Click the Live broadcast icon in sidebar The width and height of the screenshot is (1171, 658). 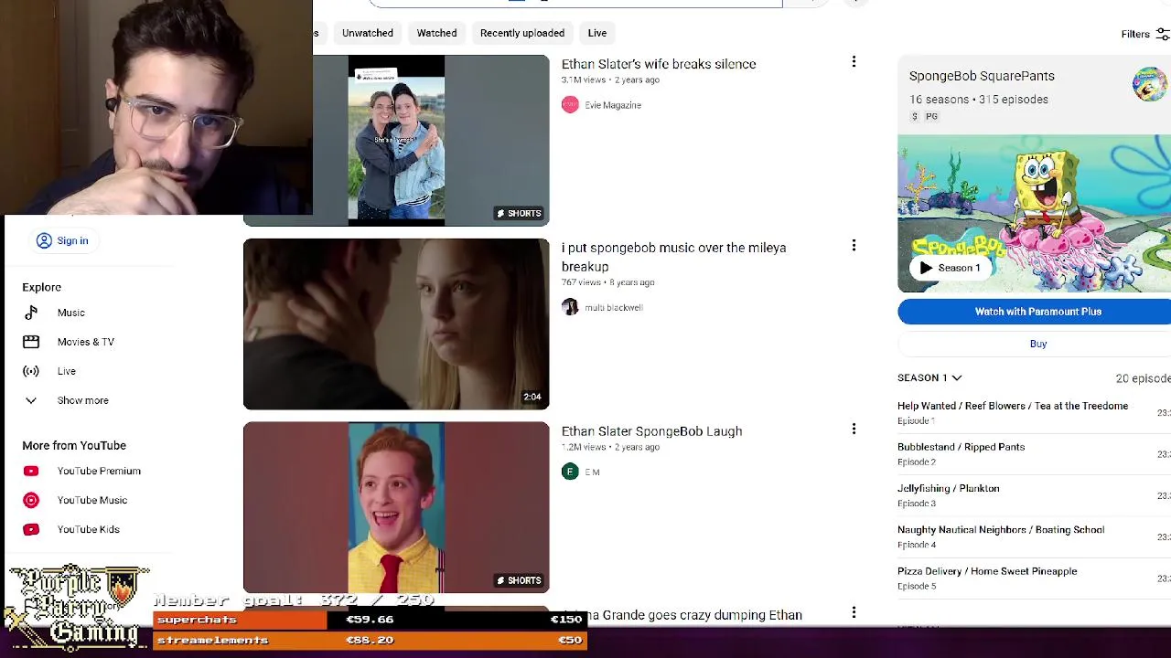click(x=31, y=371)
